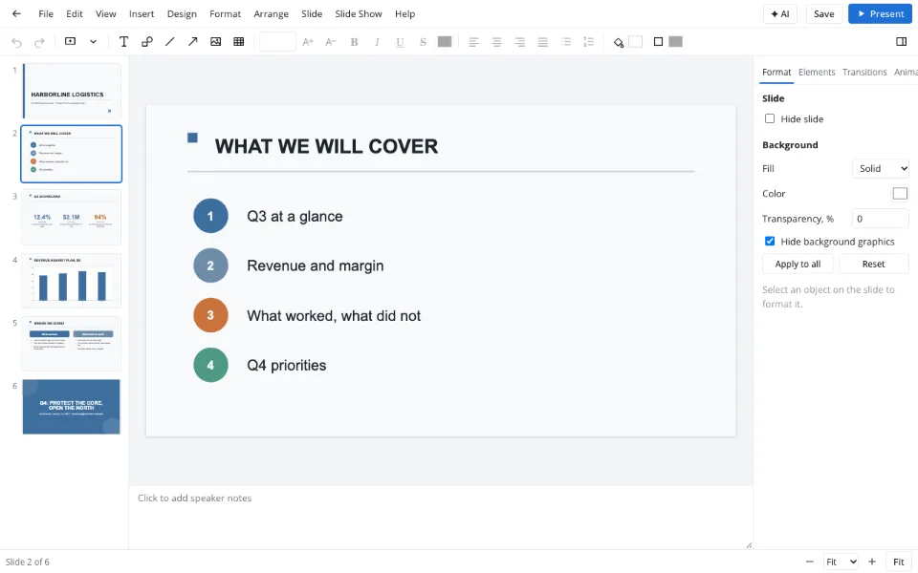
Task: Open new slide layout dropdown arrow
Action: pyautogui.click(x=93, y=41)
